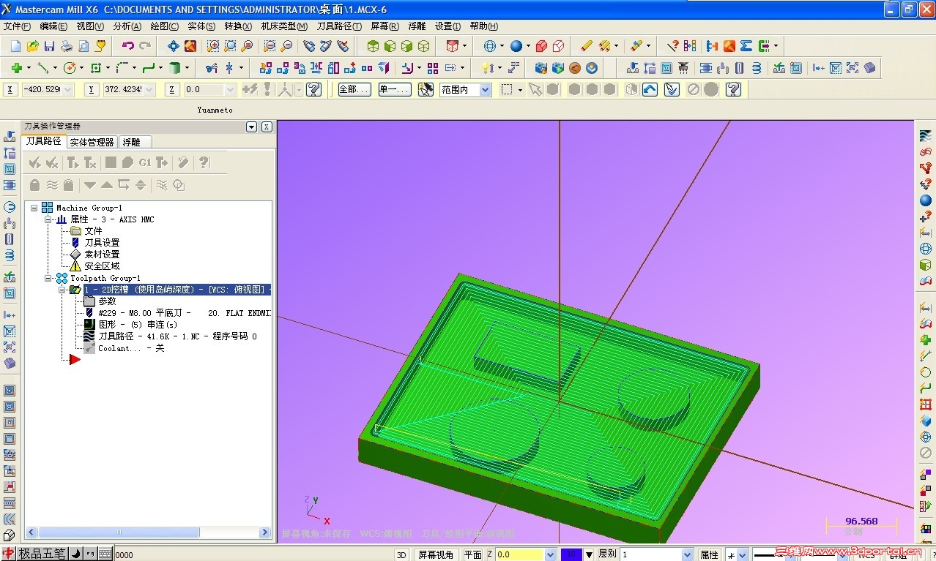Save the file with the floppy icon
936x561 pixels.
pyautogui.click(x=49, y=46)
